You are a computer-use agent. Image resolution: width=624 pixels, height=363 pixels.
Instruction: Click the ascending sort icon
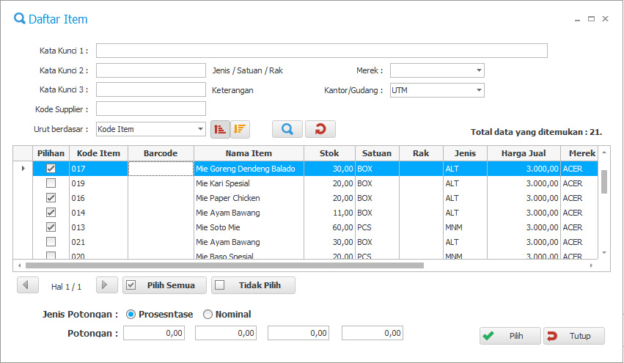pyautogui.click(x=220, y=129)
